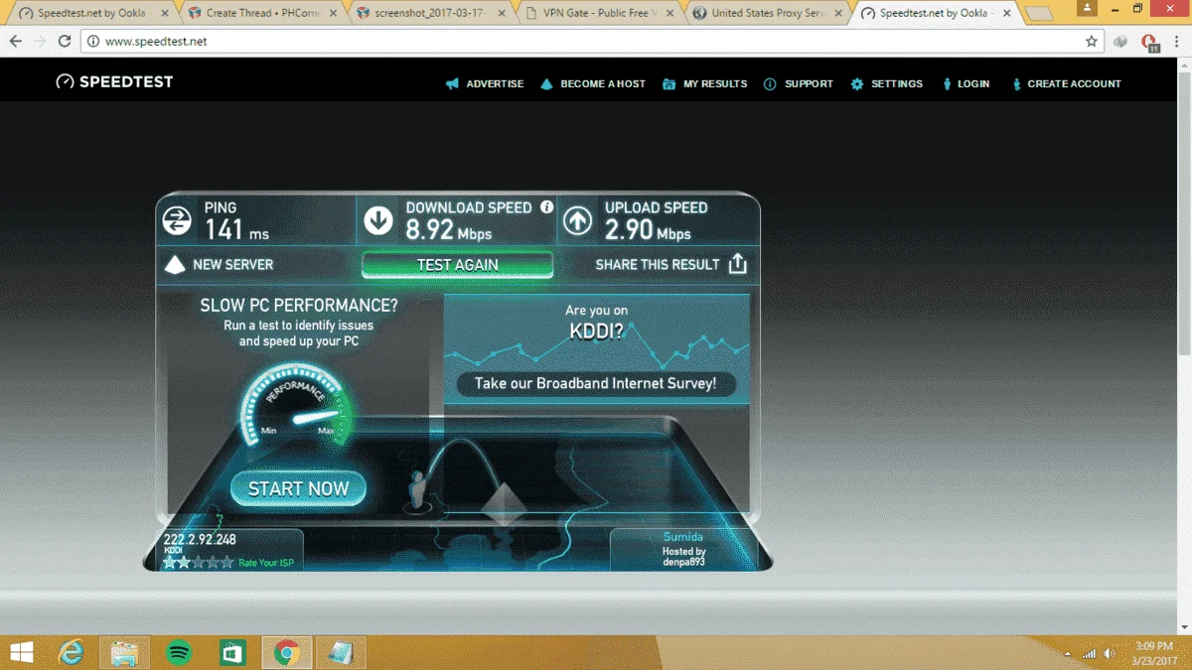Rate ISP with the fifth star
This screenshot has height=670, width=1192.
(227, 562)
